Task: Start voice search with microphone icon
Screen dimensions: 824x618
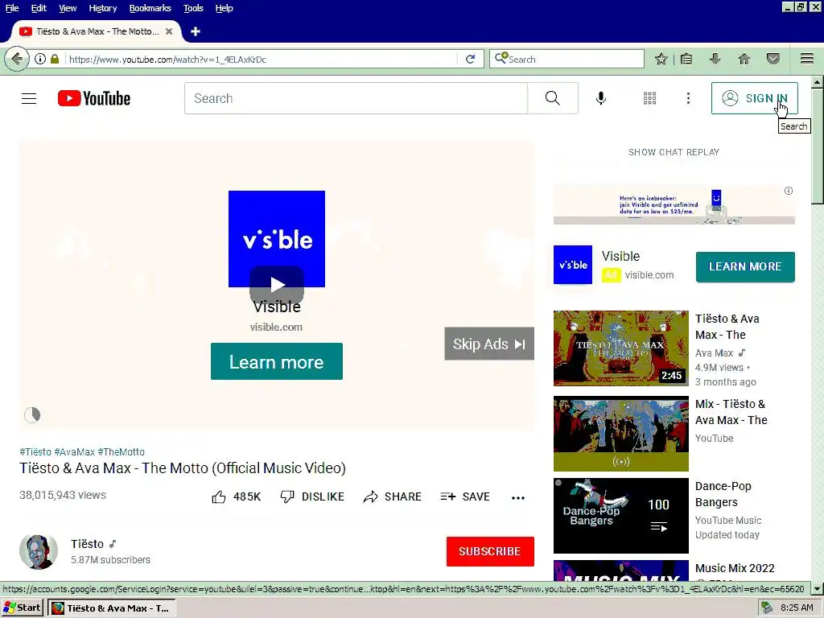Action: click(600, 98)
